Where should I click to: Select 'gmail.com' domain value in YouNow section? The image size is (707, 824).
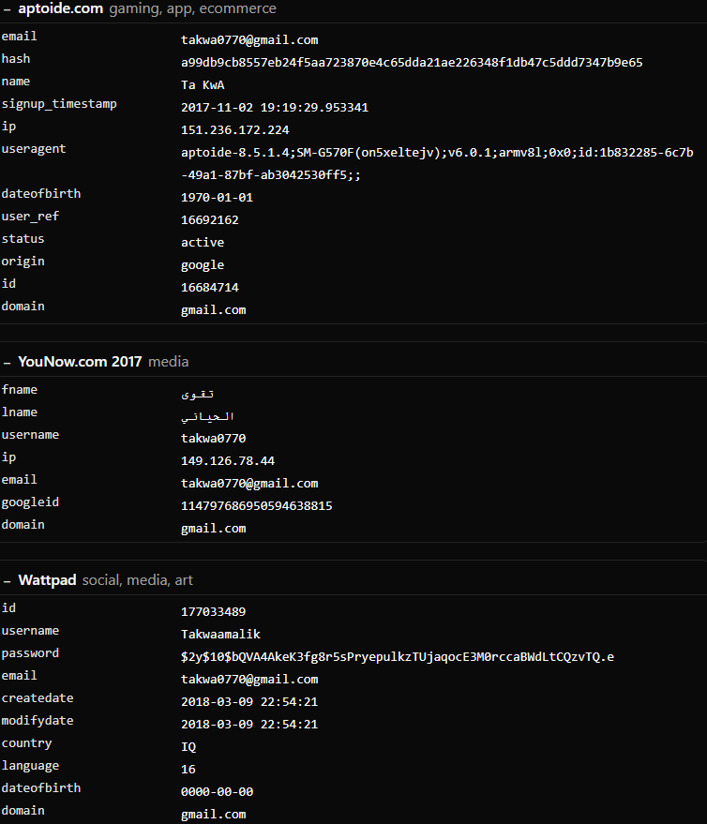(x=214, y=529)
